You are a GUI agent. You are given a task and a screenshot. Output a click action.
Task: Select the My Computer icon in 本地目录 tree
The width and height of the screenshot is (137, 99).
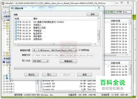point(4,62)
